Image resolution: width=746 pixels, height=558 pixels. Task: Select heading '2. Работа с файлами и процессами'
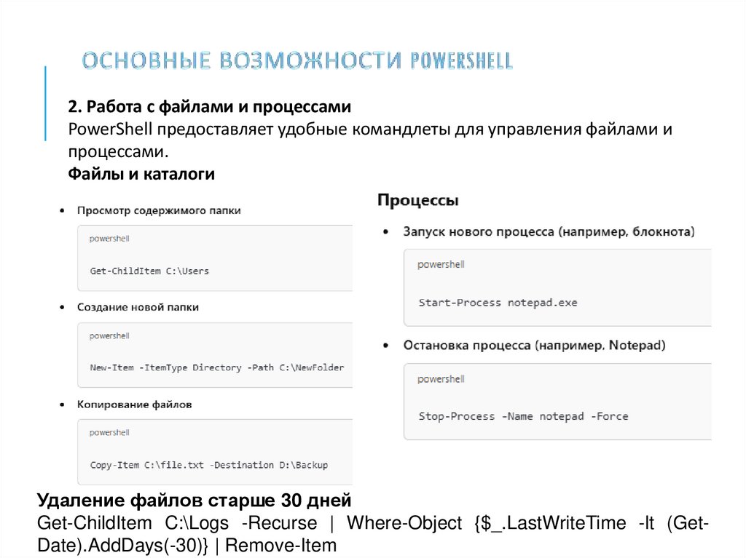click(x=209, y=106)
